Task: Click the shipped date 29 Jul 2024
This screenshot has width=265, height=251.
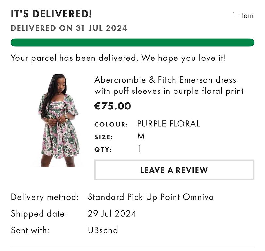Action: pyautogui.click(x=112, y=213)
